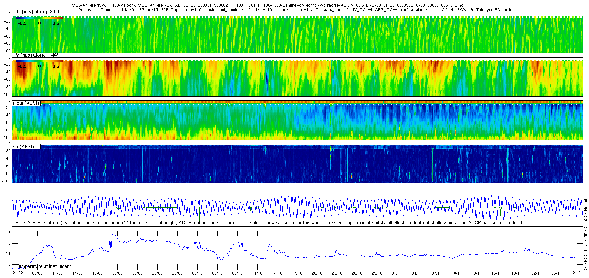The image size is (589, 278).
Task: Click the U velocity panel color bar
Action: coord(40,18)
